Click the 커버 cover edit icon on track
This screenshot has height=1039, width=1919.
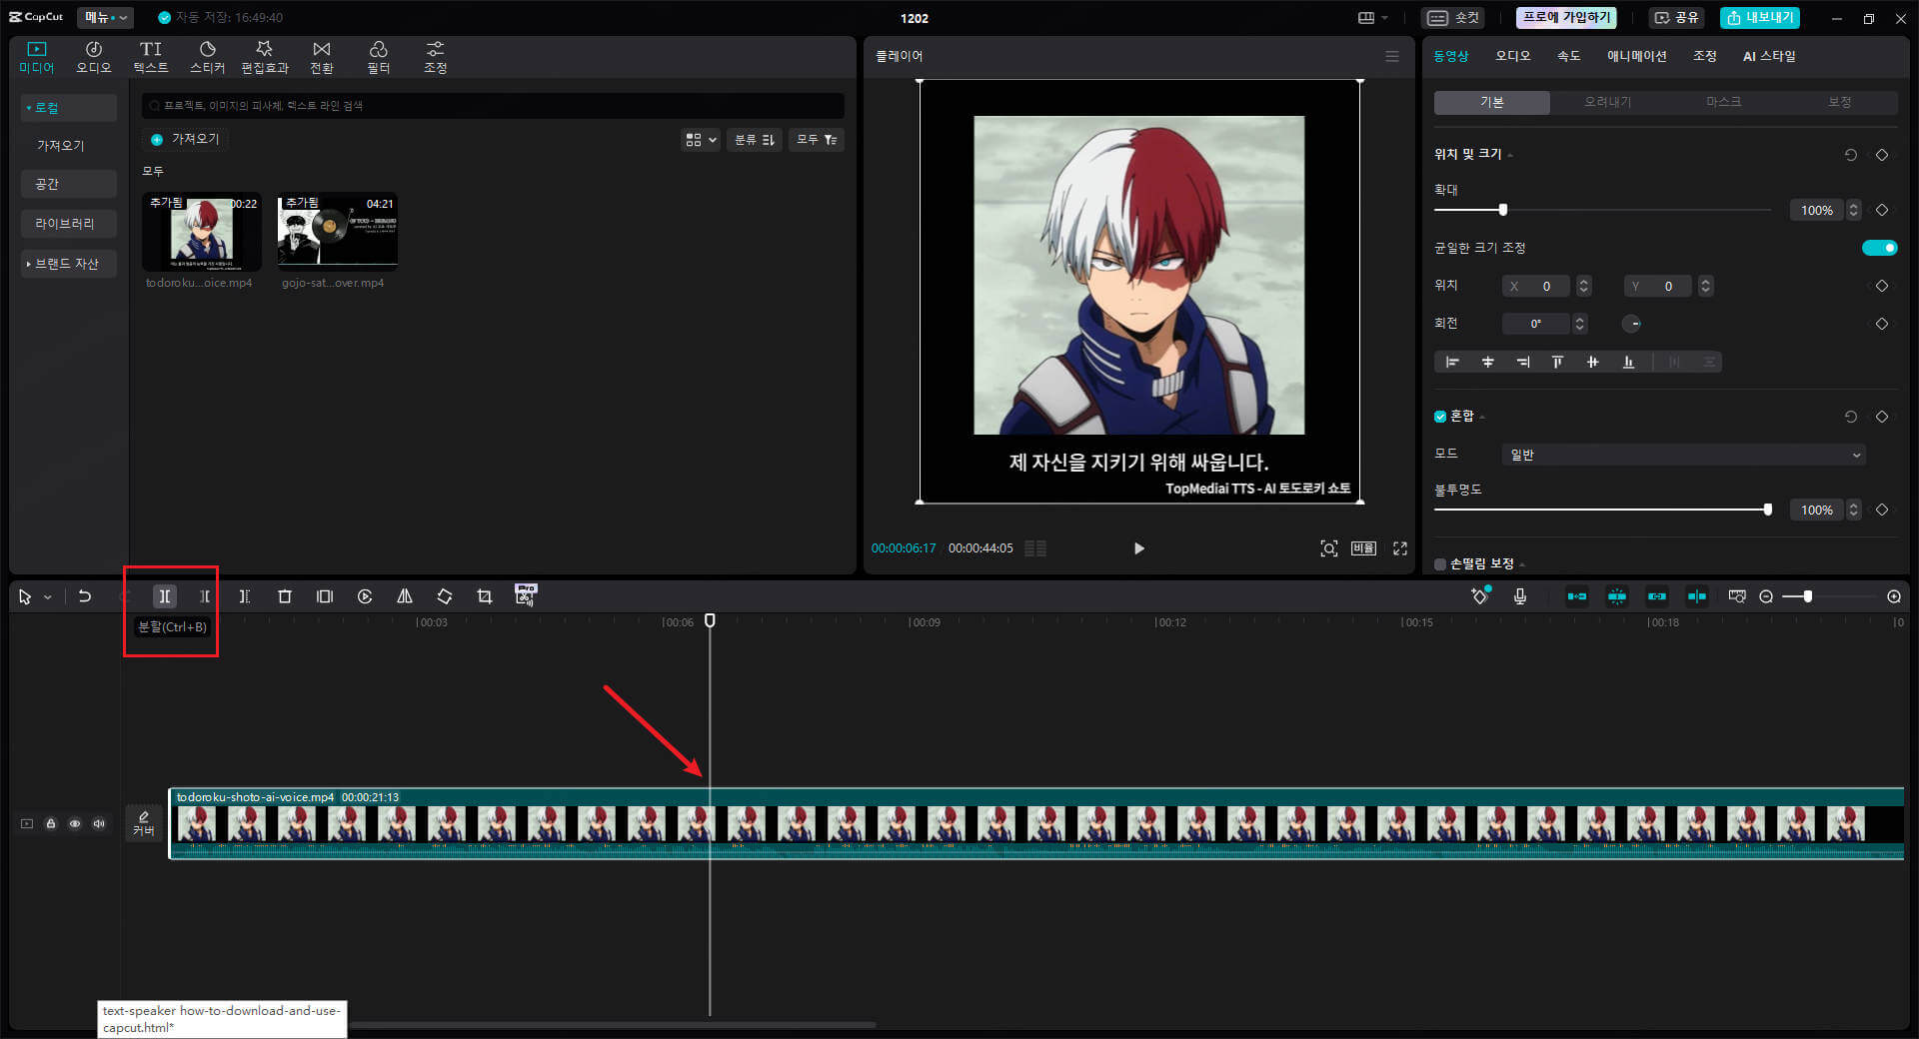[x=144, y=823]
